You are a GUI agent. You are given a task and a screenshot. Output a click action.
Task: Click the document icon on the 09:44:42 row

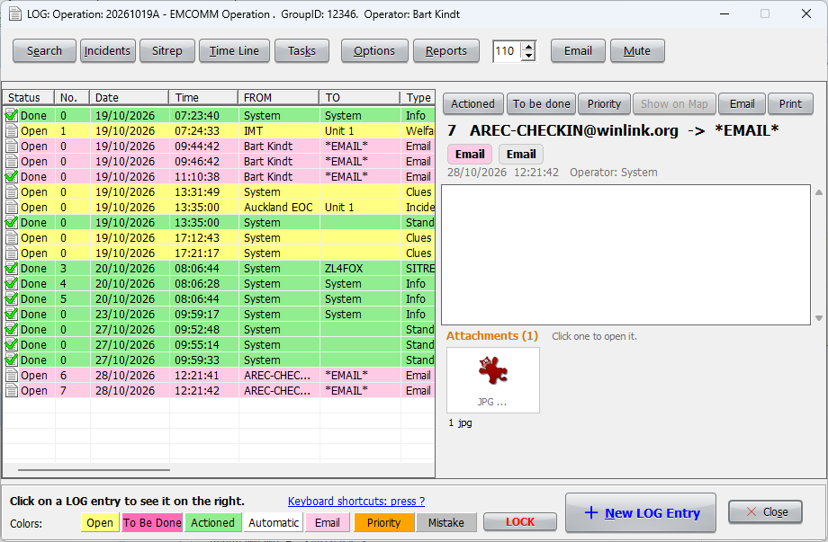[x=11, y=146]
